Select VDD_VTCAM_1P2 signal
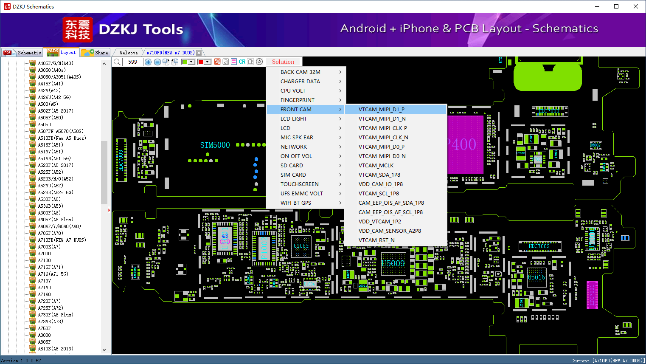646x364 pixels. click(396, 222)
